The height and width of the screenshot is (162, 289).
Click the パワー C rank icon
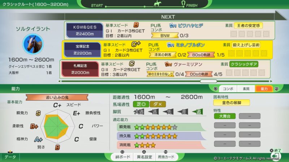coord(81,126)
